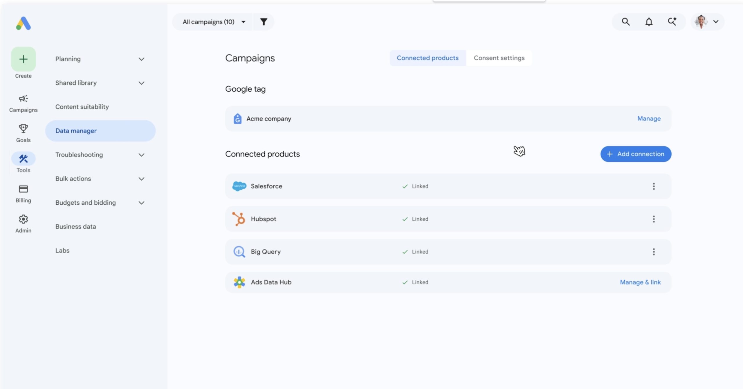Open Labs menu item
The height and width of the screenshot is (389, 743).
click(62, 250)
